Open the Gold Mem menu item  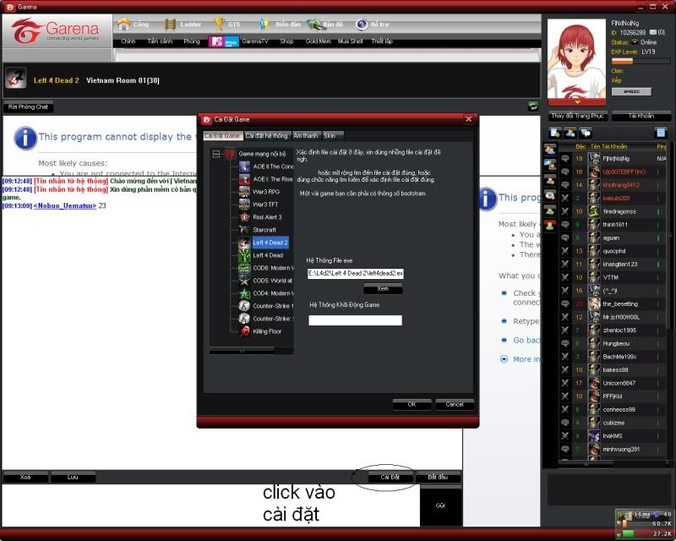(x=319, y=41)
